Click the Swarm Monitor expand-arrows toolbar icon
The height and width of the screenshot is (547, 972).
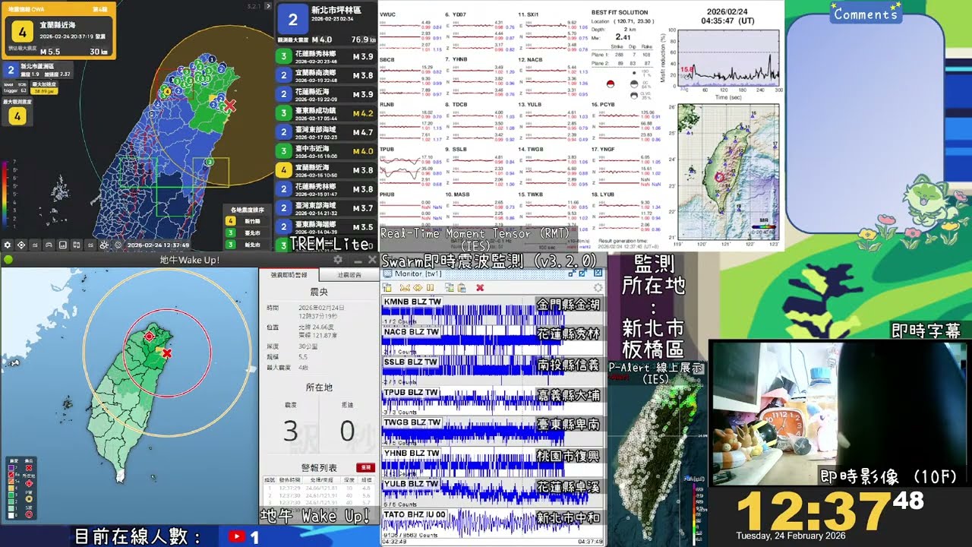coord(418,287)
